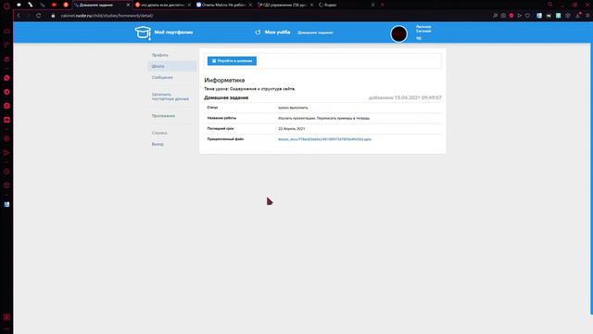Open the red ad blocker shield icon
This screenshot has width=593, height=334.
[x=511, y=16]
